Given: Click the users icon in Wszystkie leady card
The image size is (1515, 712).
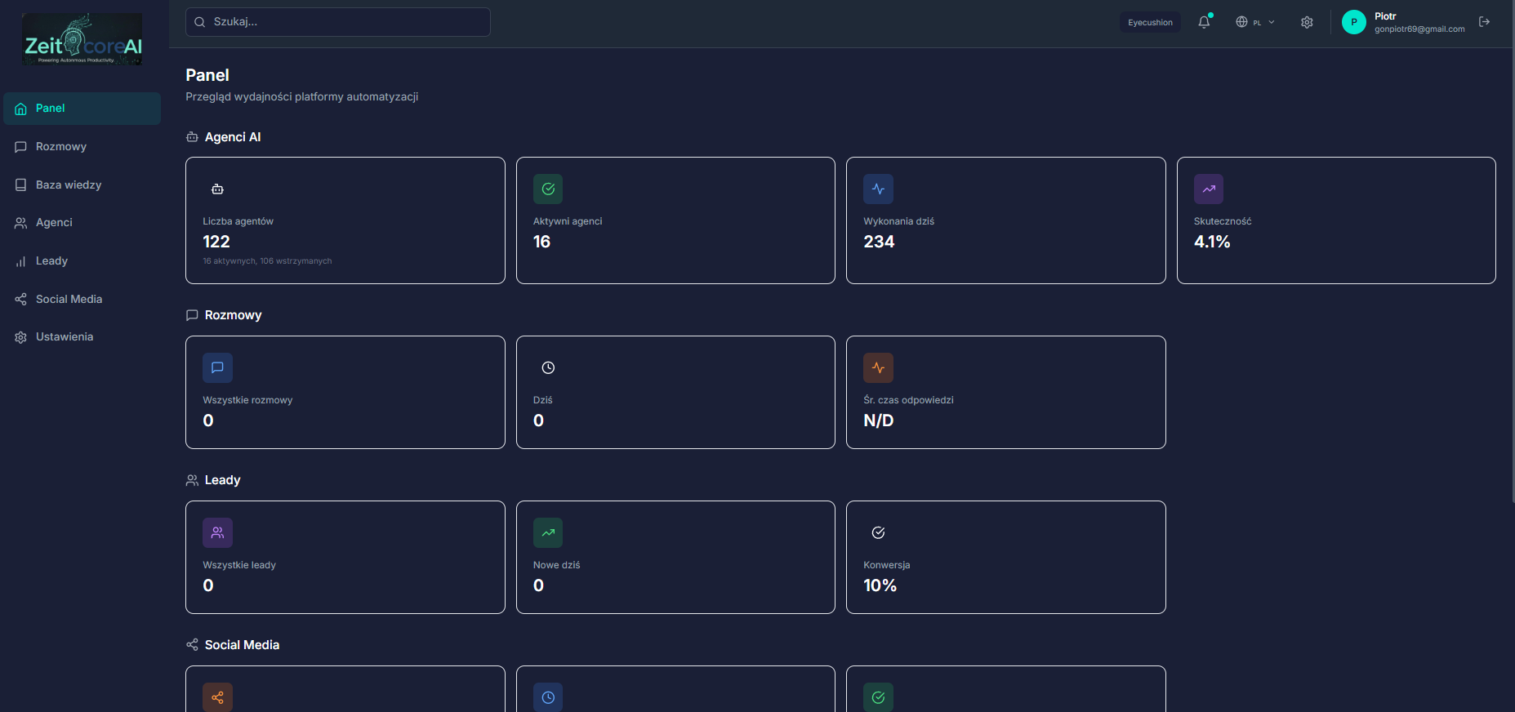Looking at the screenshot, I should (x=217, y=533).
